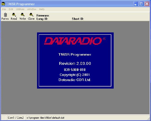The height and width of the screenshot is (121, 151).
Task: Click the Long ID field label
Action: tap(42, 19)
